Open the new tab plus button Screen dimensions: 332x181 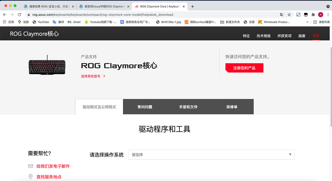pos(192,6)
